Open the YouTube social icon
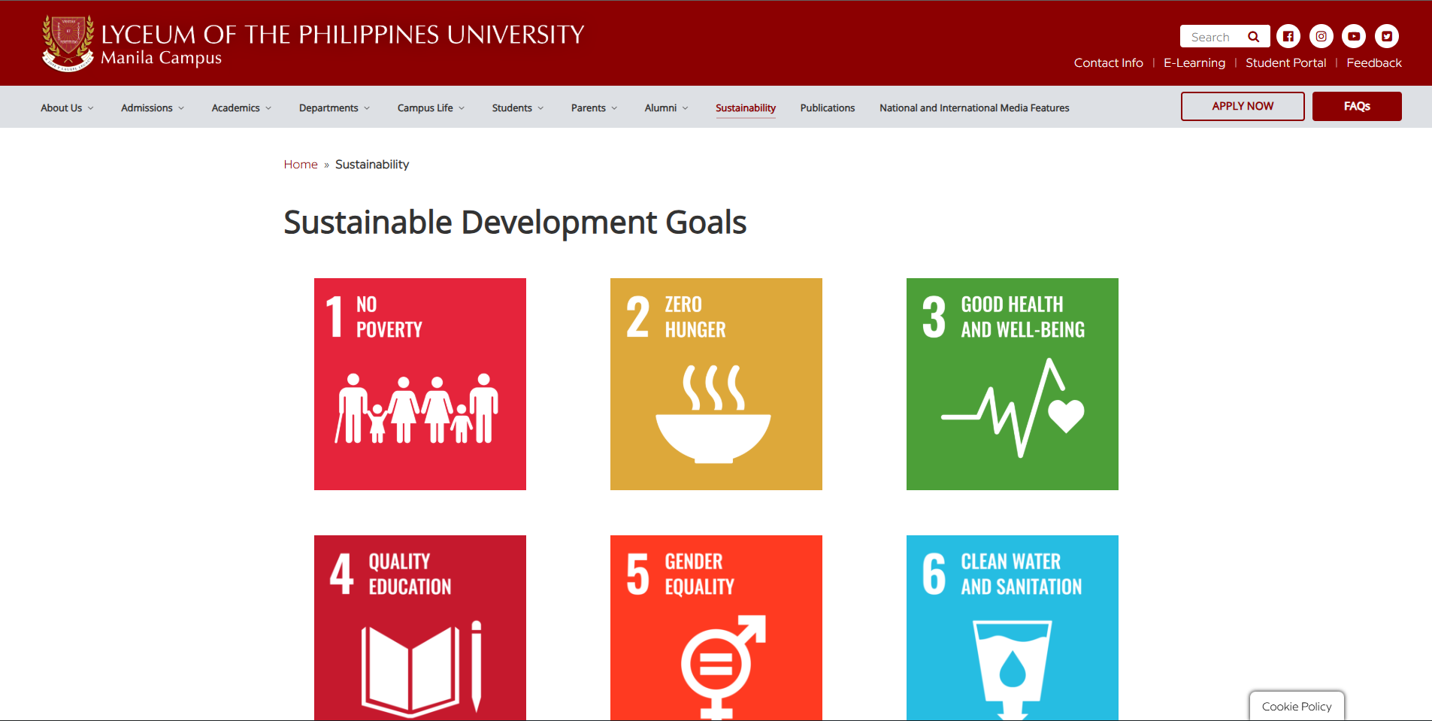Viewport: 1432px width, 721px height. click(x=1354, y=36)
